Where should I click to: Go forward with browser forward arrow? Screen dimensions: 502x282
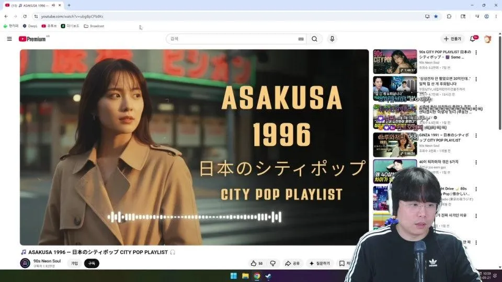(15, 16)
